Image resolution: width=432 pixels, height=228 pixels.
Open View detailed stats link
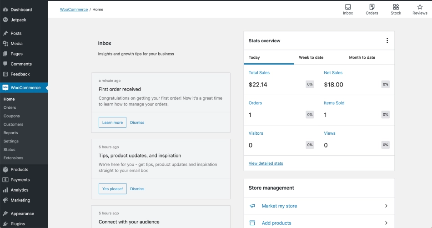click(x=266, y=163)
